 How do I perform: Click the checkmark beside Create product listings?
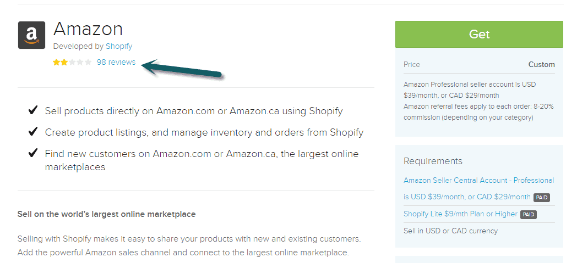point(33,131)
